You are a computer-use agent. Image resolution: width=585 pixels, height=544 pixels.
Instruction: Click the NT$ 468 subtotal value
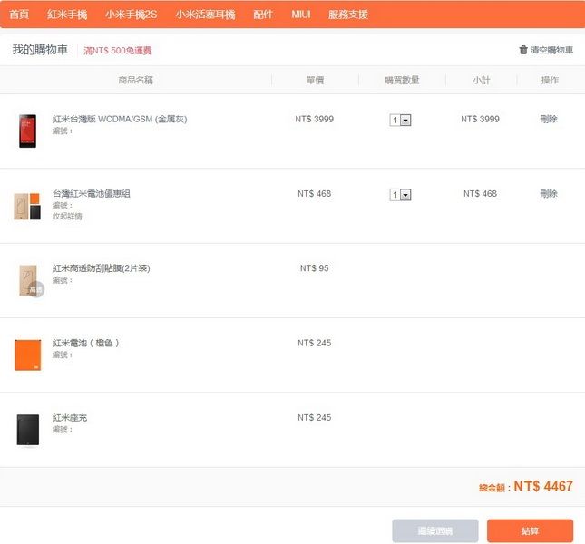point(480,193)
